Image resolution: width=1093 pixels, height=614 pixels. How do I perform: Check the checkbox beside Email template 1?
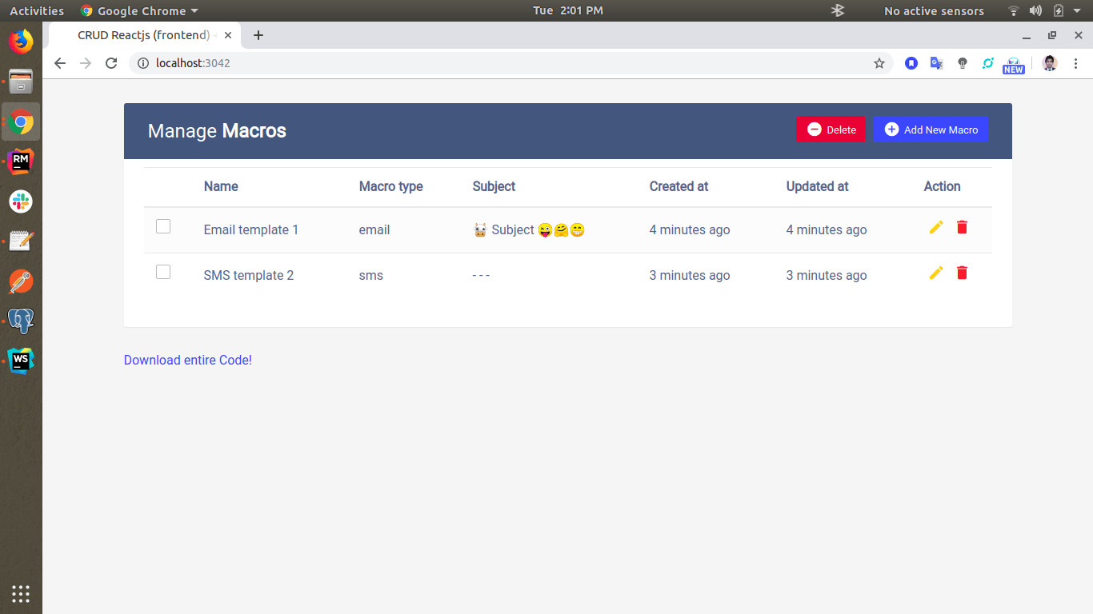162,226
